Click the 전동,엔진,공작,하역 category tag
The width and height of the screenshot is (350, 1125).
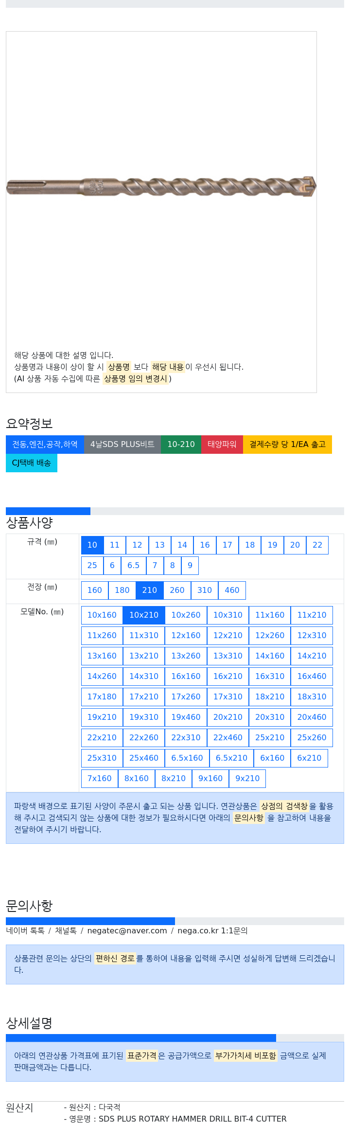coord(45,444)
